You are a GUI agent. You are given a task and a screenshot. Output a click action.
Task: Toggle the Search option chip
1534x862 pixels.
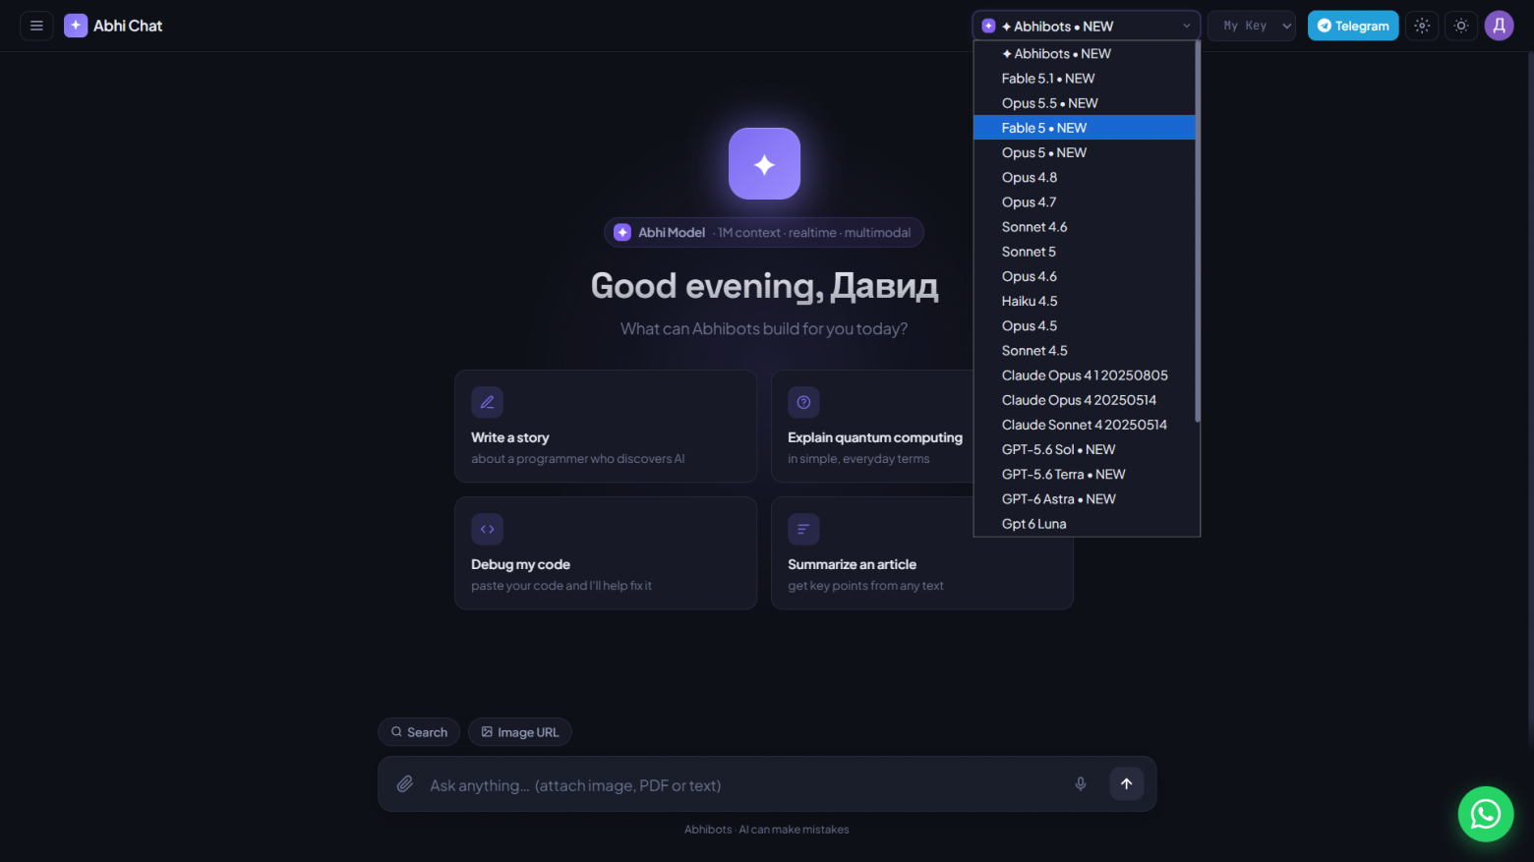419,732
